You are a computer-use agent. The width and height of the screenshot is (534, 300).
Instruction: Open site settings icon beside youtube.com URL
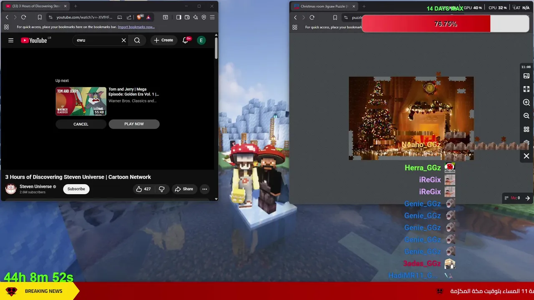tap(50, 17)
